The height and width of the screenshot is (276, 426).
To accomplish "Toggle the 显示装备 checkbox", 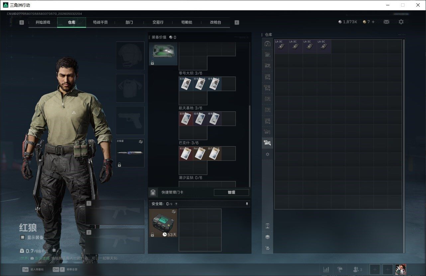I will pyautogui.click(x=23, y=238).
